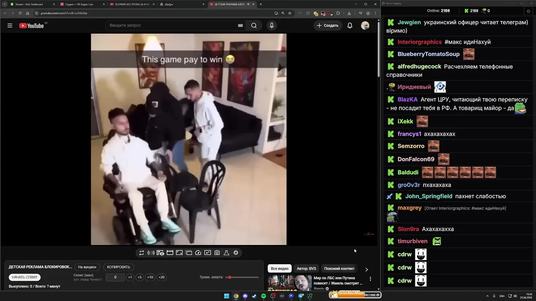Click the clapperboard icon in extension toolbar
536x301 pixels.
coord(170,253)
